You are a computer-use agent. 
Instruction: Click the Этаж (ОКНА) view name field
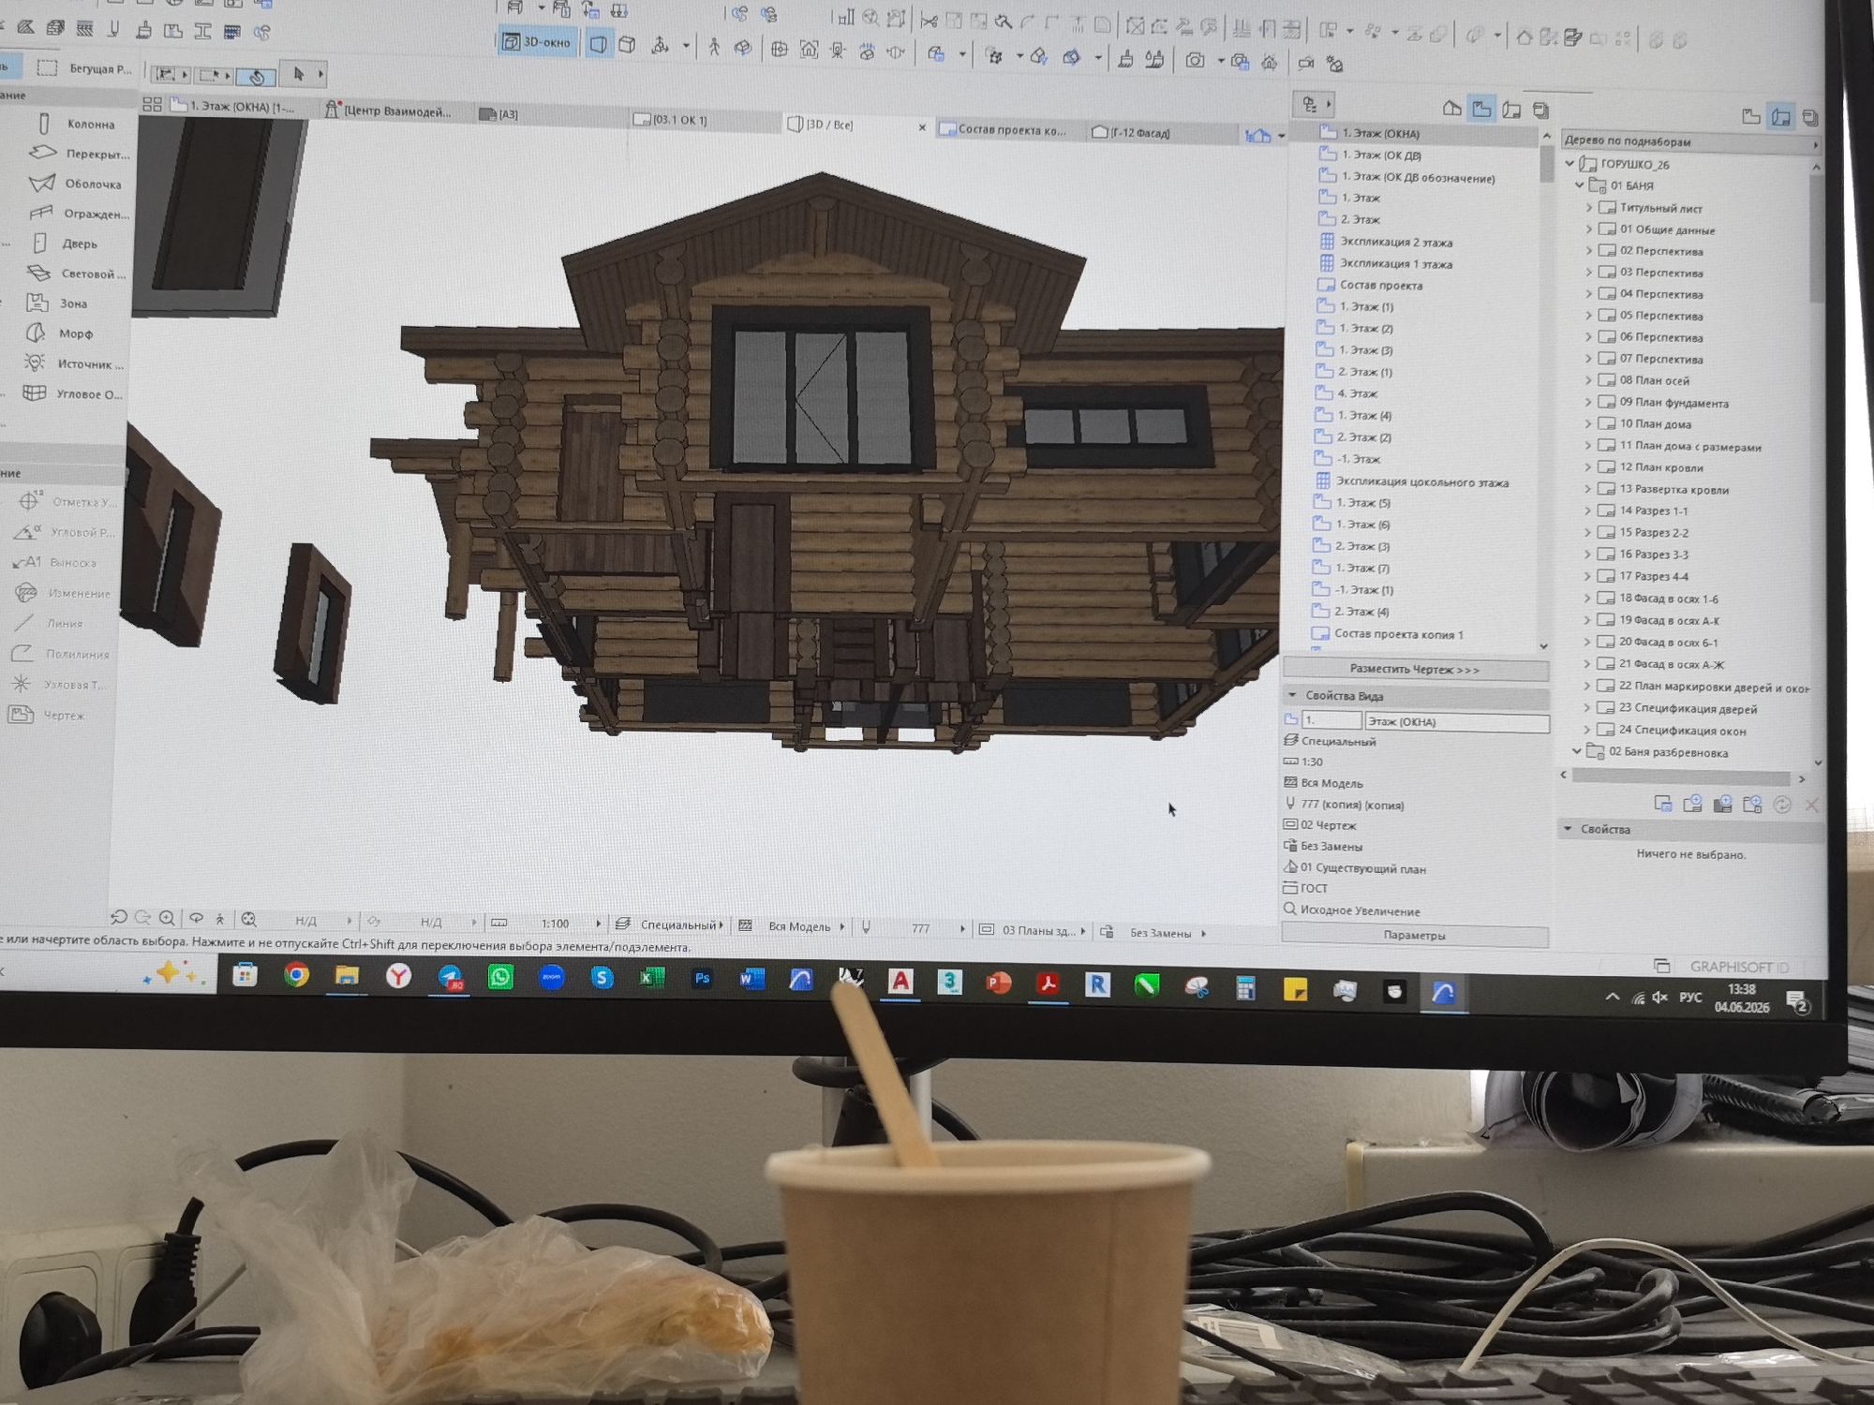1456,721
